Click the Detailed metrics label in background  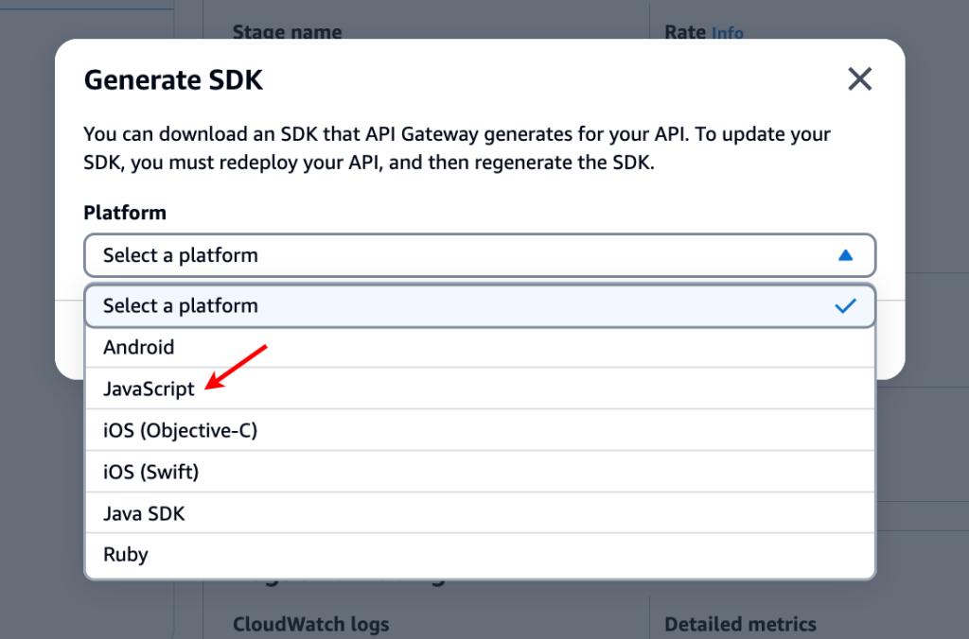click(740, 624)
